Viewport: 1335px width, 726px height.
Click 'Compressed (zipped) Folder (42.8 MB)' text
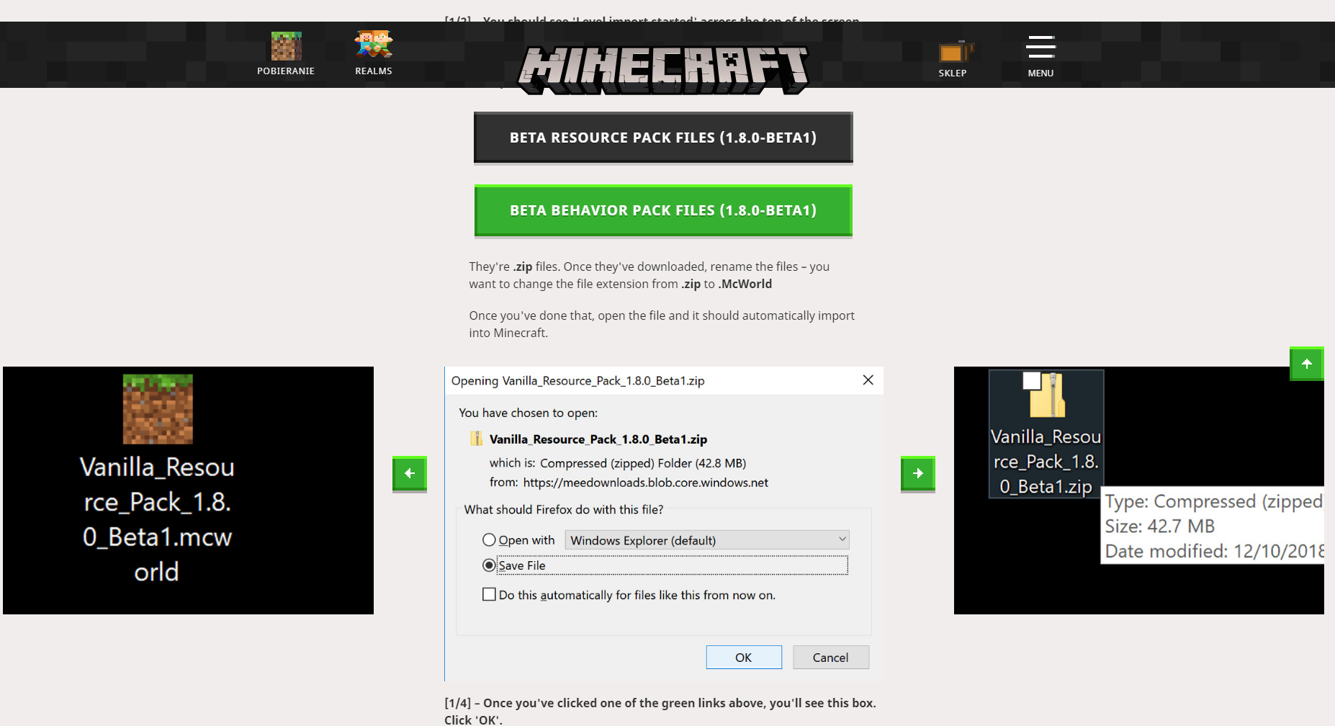643,463
